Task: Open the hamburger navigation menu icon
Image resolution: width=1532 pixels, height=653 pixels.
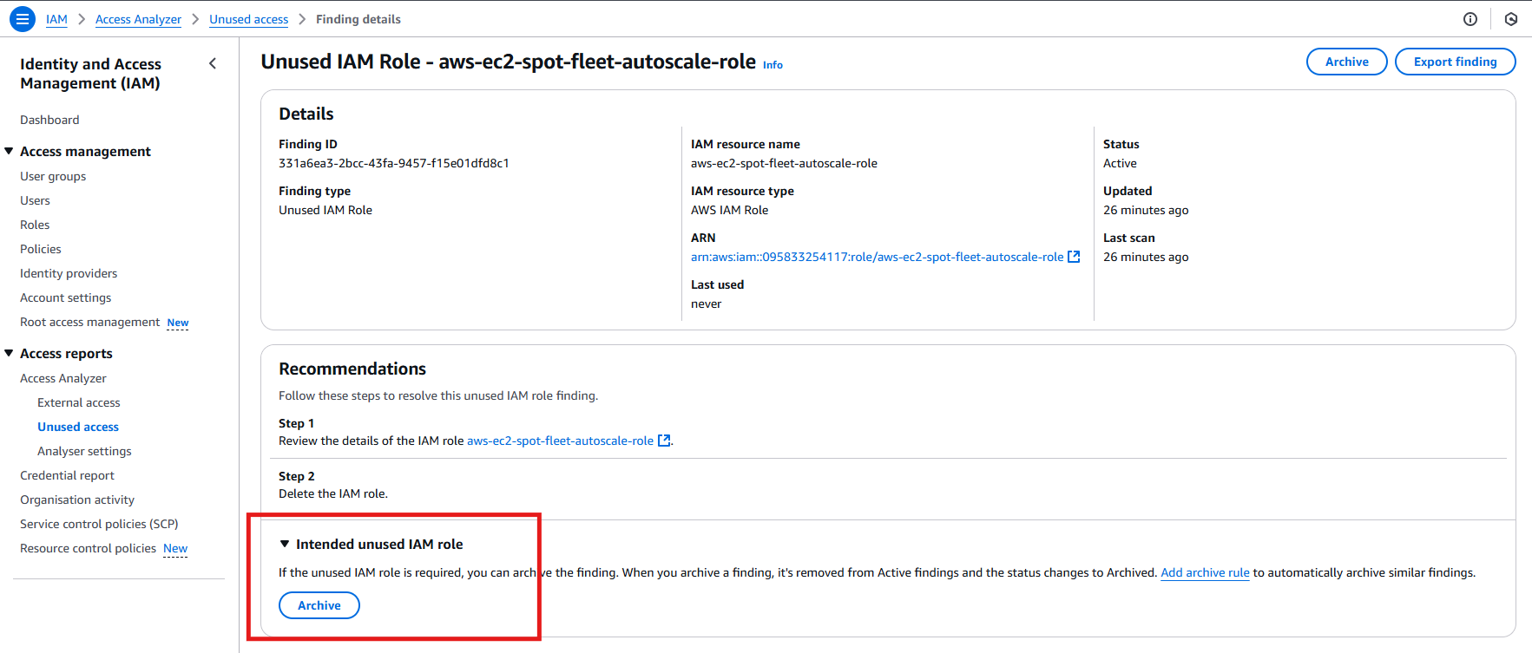Action: (23, 18)
